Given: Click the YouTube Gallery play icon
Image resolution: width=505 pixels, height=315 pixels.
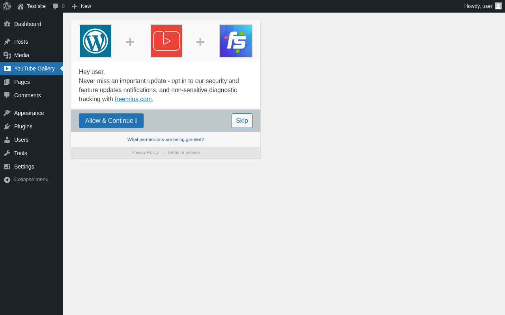Looking at the screenshot, I should pyautogui.click(x=7, y=69).
